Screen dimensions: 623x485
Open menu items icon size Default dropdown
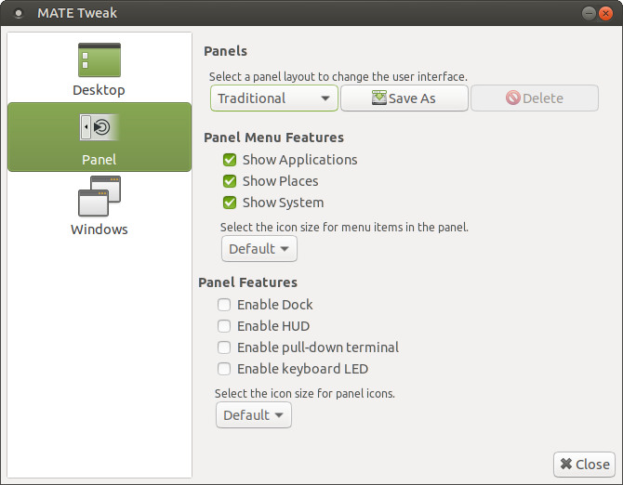click(259, 249)
